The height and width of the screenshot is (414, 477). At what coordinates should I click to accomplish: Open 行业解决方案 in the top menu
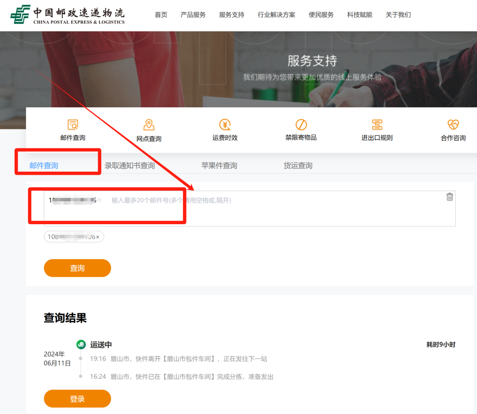click(x=276, y=15)
